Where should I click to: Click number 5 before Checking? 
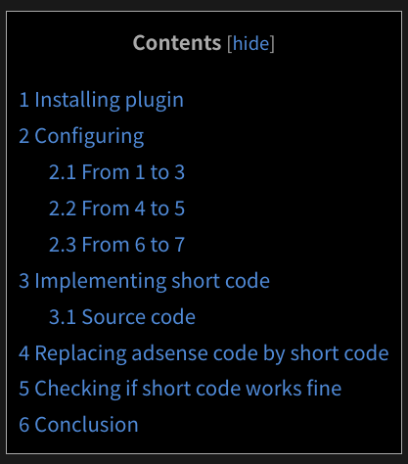(x=24, y=389)
